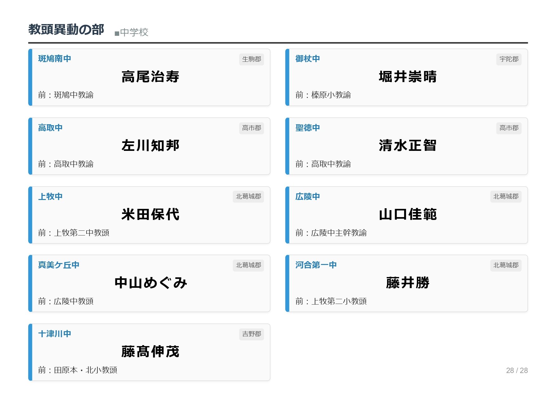The width and height of the screenshot is (556, 393).
Task: Select the 真美ケ丘中 school heading
Action: [x=59, y=265]
